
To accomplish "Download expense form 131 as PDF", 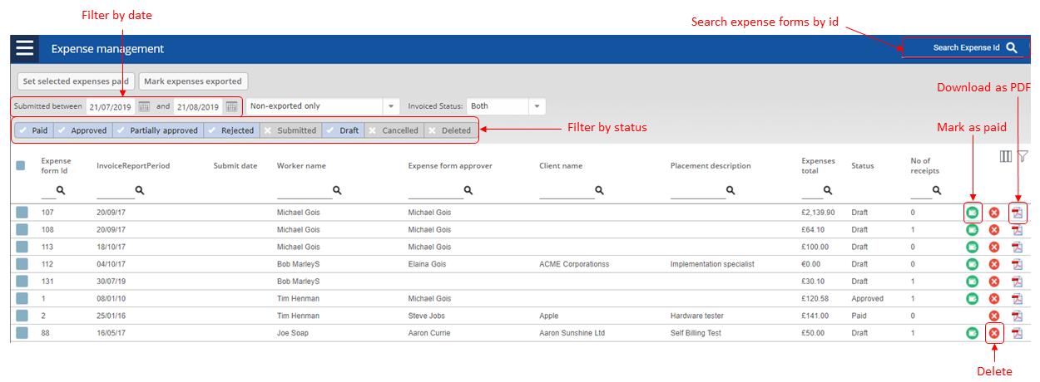I will click(x=1016, y=282).
